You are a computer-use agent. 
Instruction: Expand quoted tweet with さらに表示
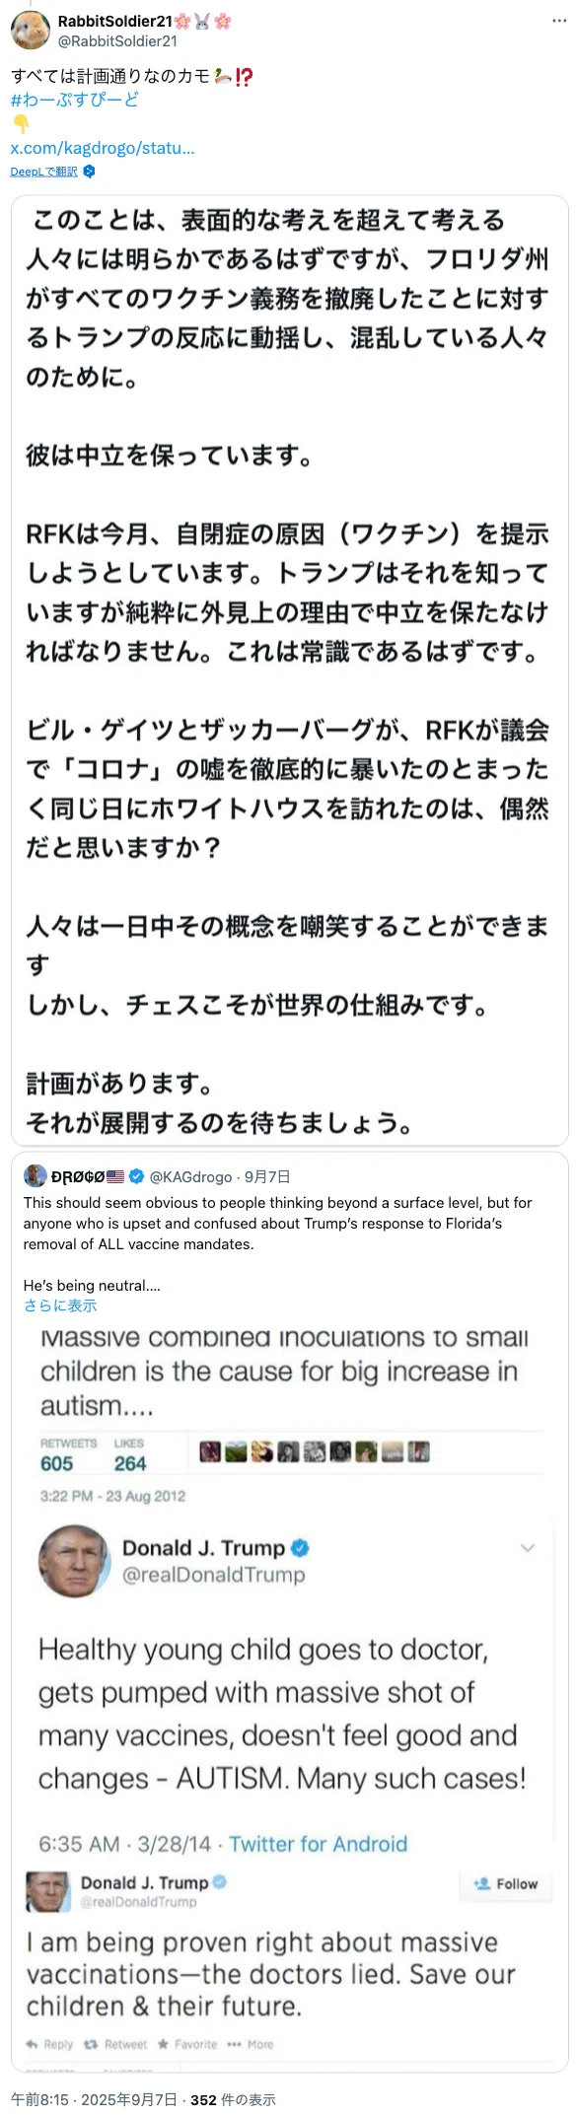coord(60,1305)
